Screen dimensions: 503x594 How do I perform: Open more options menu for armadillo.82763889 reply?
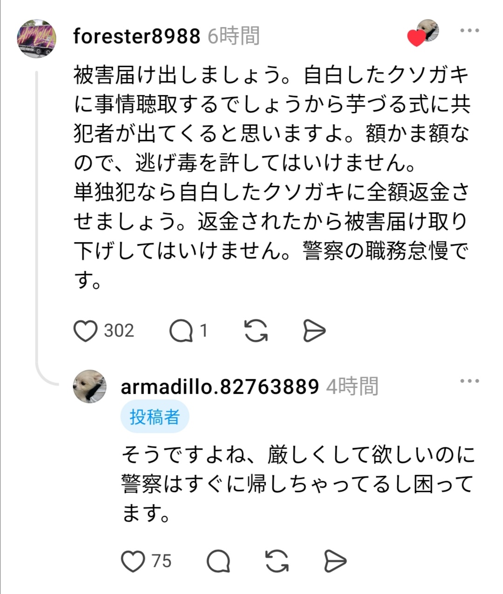click(x=469, y=381)
